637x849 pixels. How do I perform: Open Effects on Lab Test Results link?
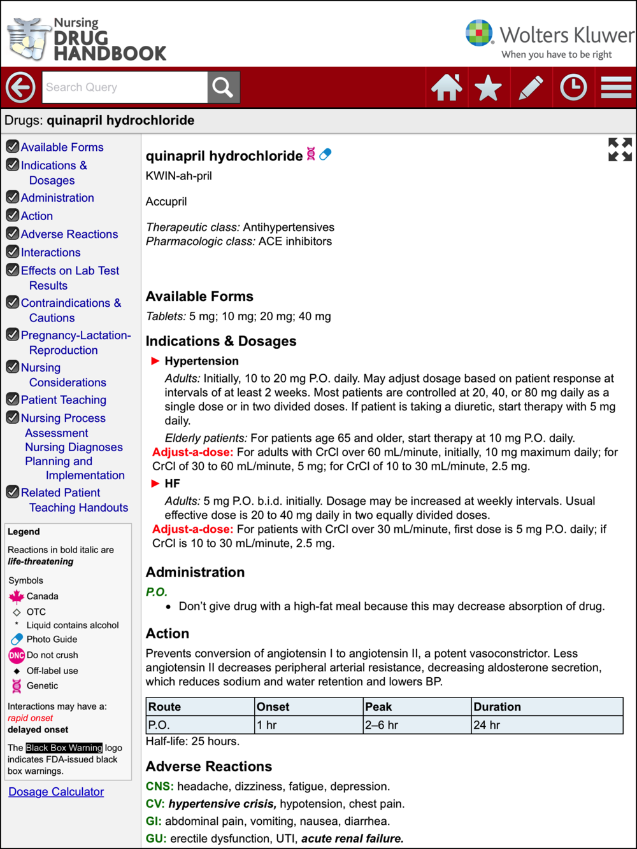[70, 278]
